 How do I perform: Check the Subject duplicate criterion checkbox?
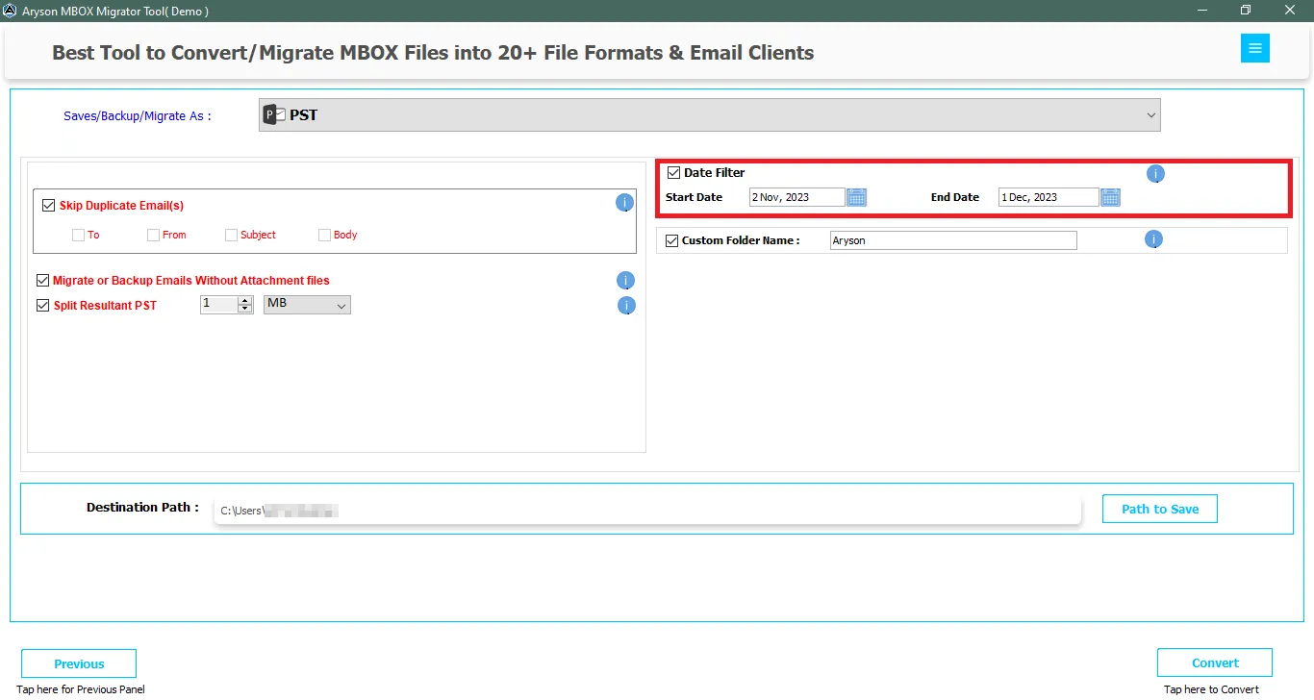[231, 235]
